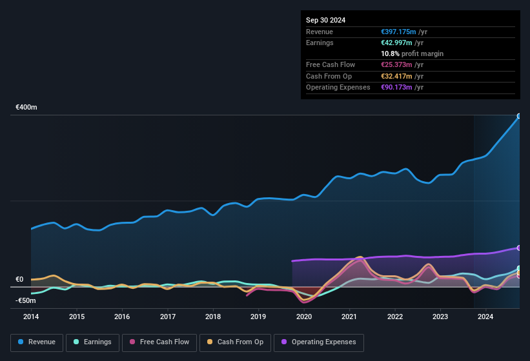The image size is (530, 361).
Task: Click the purple Operating Expenses endpoint marker
Action: (x=519, y=248)
